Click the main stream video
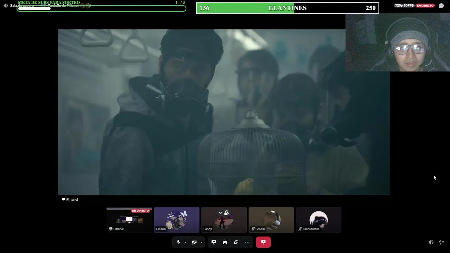450x253 pixels. pos(224,112)
